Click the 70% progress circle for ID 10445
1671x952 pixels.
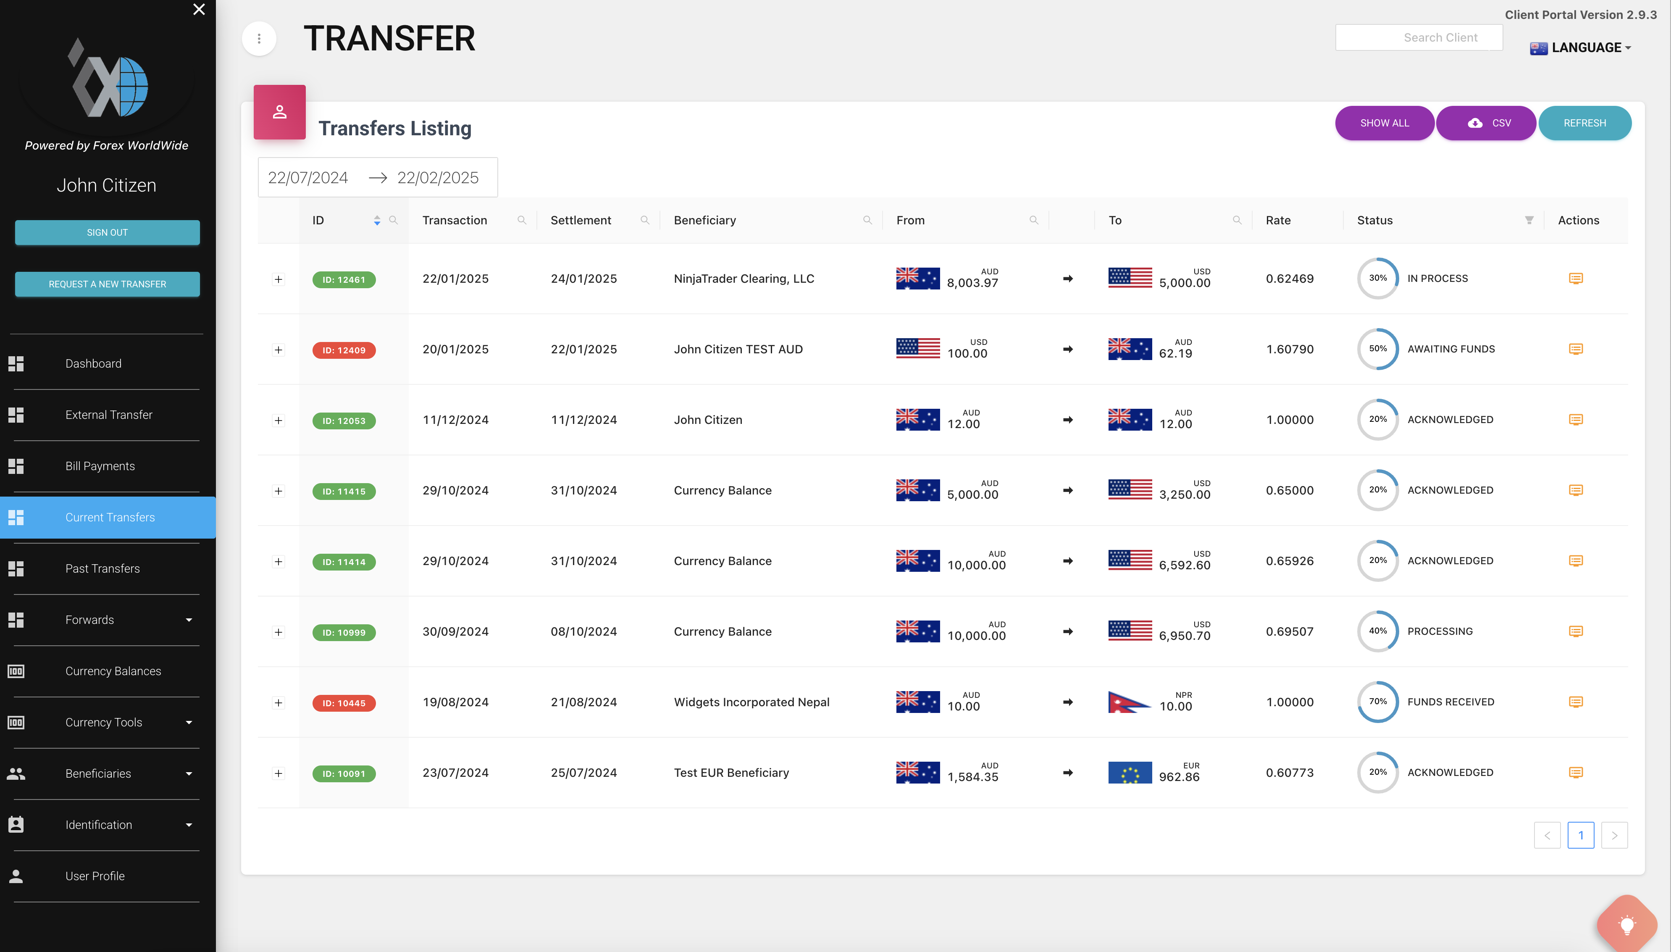(x=1377, y=702)
